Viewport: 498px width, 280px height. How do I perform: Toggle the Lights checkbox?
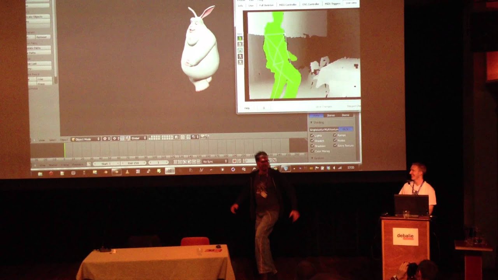pyautogui.click(x=312, y=135)
